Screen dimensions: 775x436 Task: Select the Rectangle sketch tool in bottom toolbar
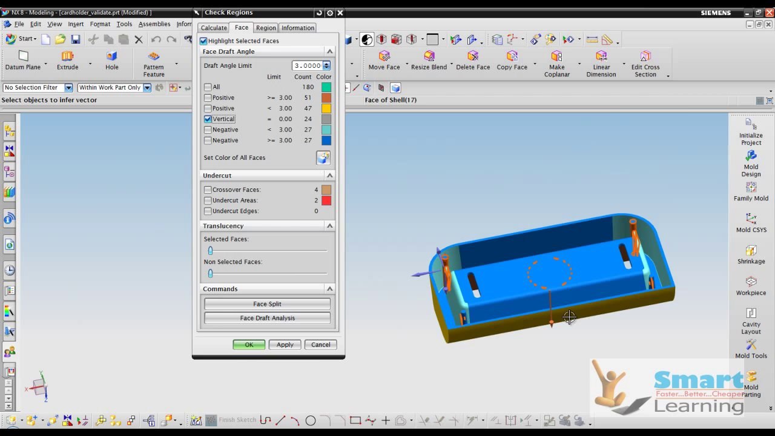coord(355,420)
